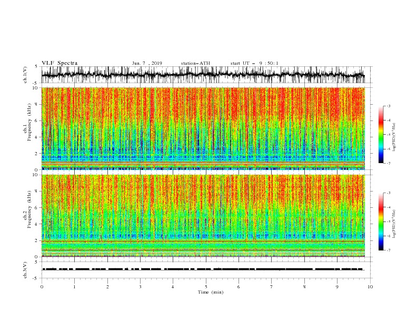
Task: Click the "-7" tick on ch.2 colorbar
Action: click(x=389, y=250)
